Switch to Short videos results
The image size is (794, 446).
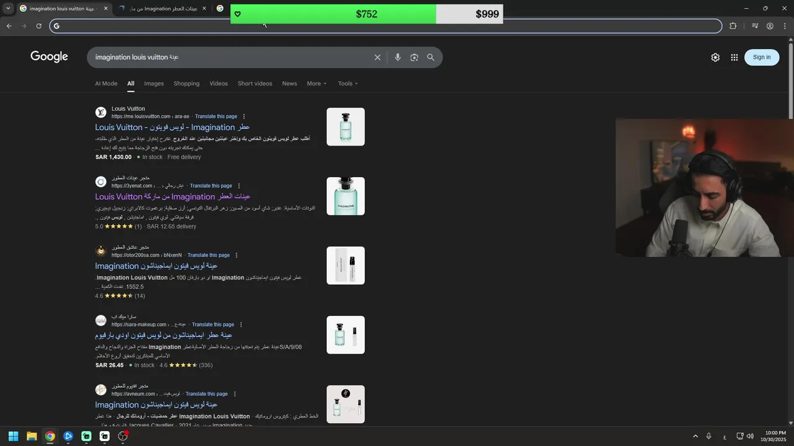(x=255, y=84)
